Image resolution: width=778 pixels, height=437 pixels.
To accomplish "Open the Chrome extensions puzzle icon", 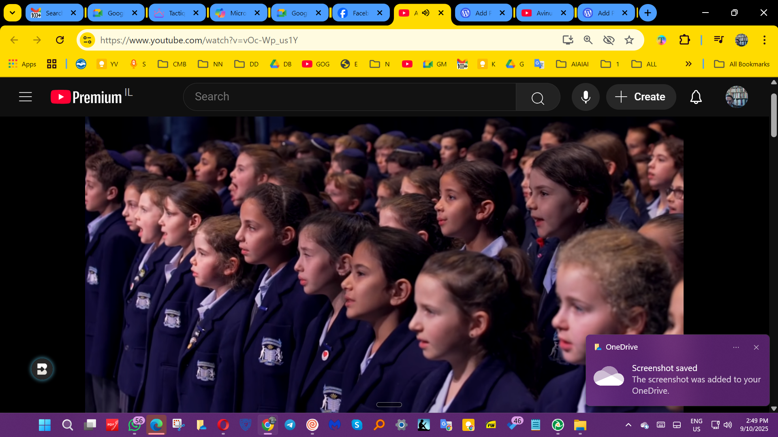I will pos(684,40).
